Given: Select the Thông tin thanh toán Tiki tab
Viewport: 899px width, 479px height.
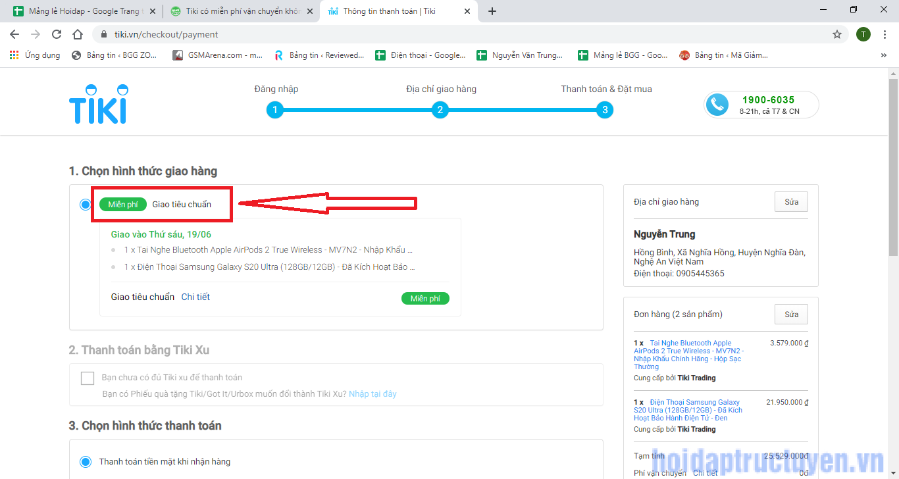Looking at the screenshot, I should 399,11.
